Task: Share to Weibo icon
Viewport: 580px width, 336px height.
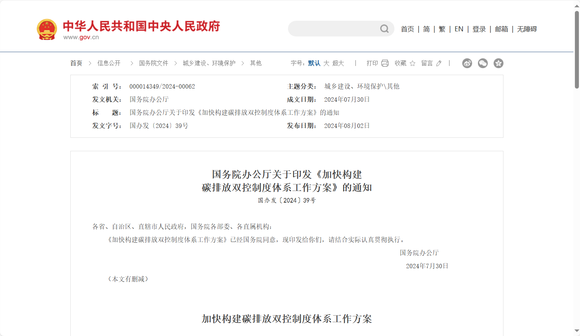Action: 467,63
